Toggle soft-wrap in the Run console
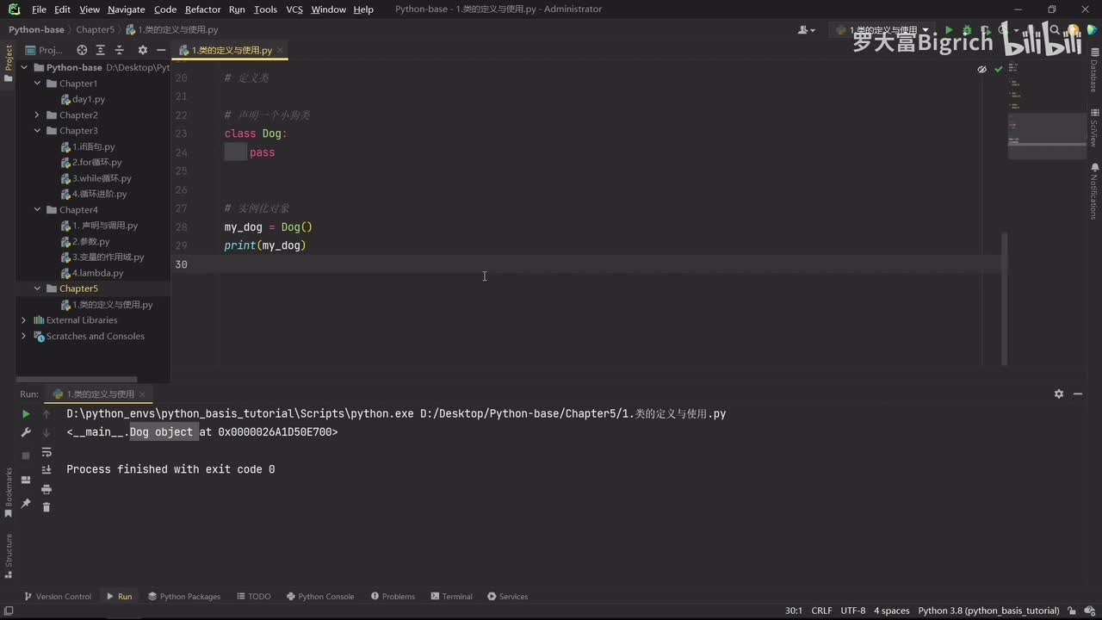 pos(46,452)
